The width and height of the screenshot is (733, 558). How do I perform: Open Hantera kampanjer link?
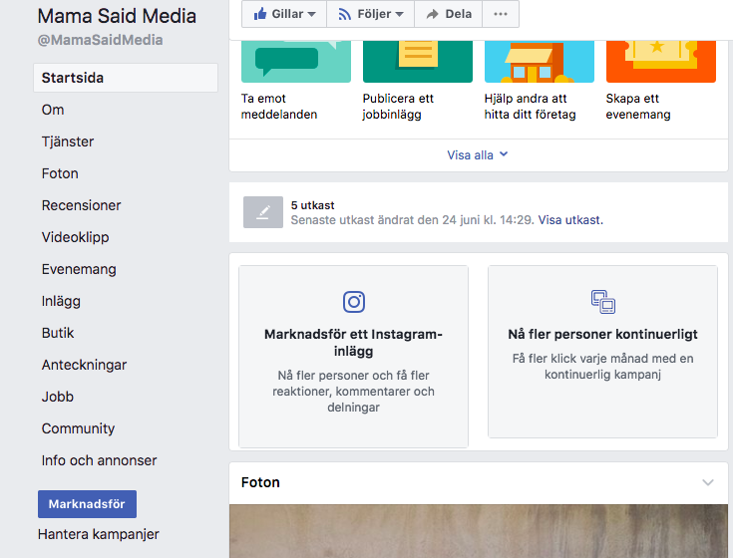click(99, 534)
